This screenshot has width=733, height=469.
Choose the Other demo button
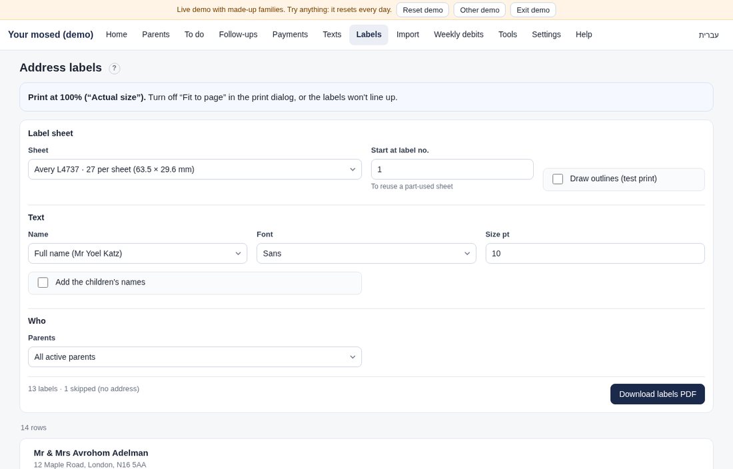480,10
